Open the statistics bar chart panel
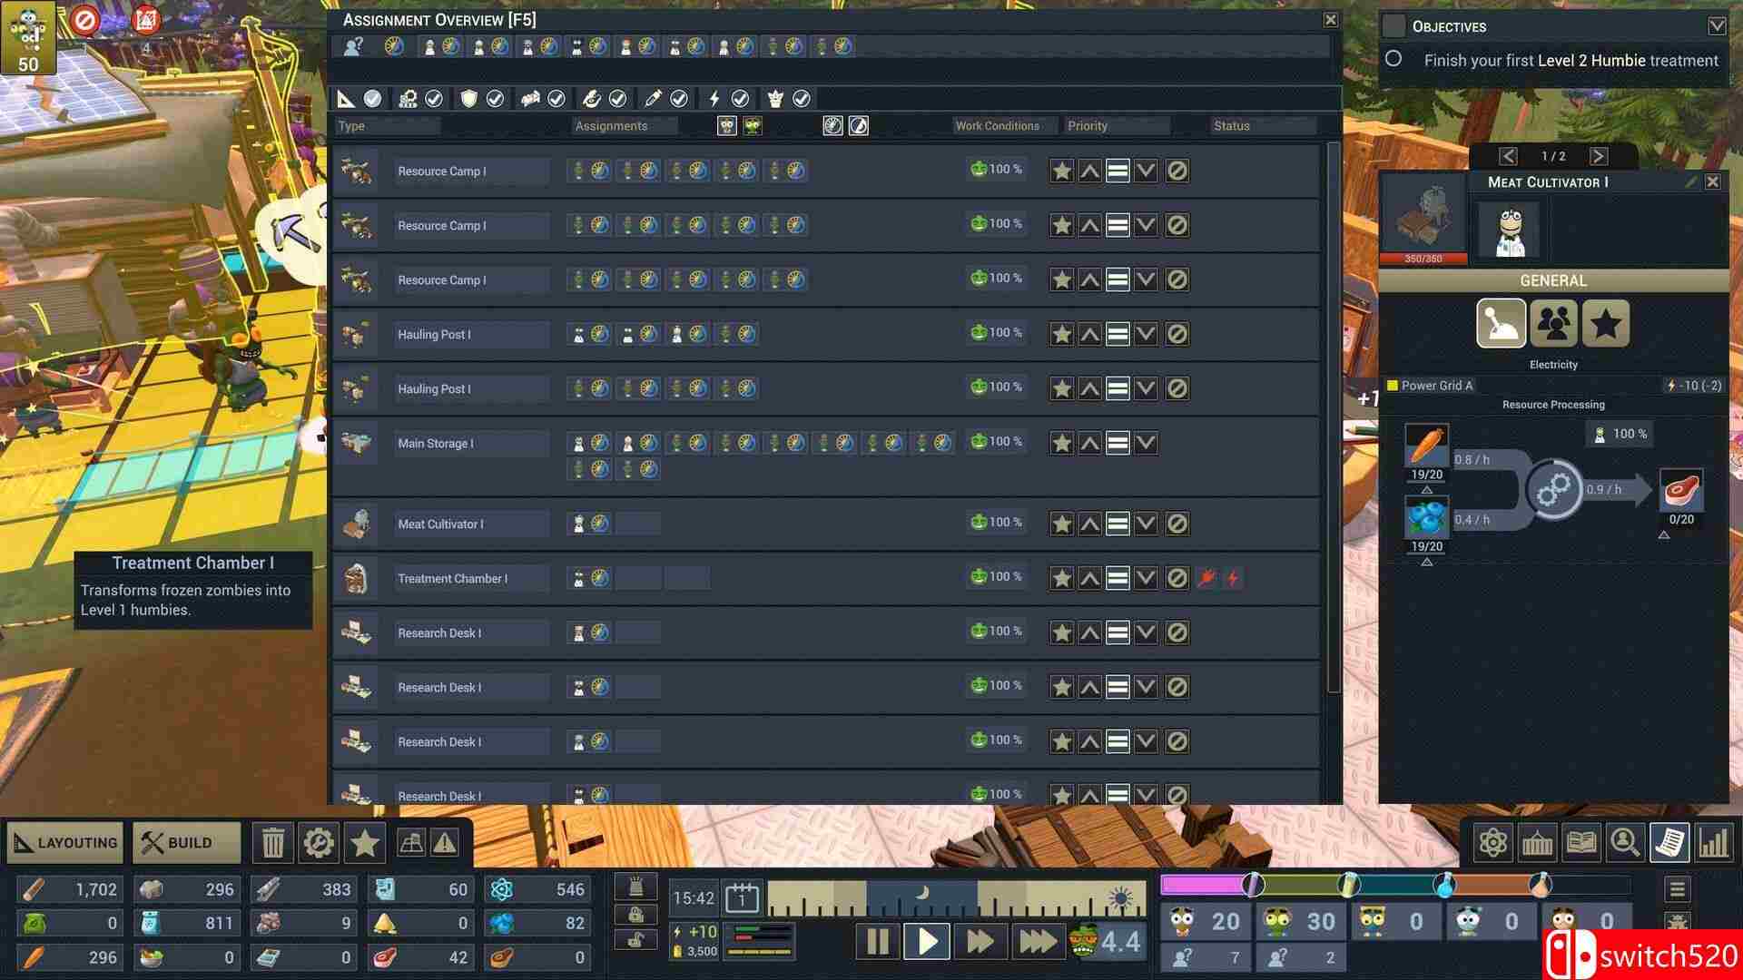Screen dimensions: 1743x980 1713,843
